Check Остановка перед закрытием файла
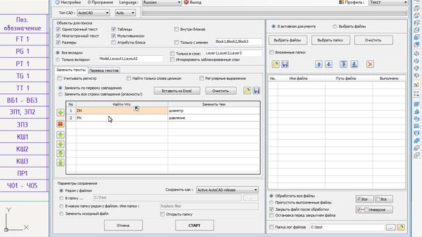Screen dimensions: 422x237 tap(271, 215)
